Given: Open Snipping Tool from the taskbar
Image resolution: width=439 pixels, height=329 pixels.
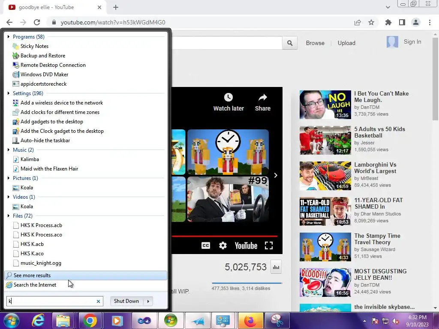Looking at the screenshot, I should (277, 320).
